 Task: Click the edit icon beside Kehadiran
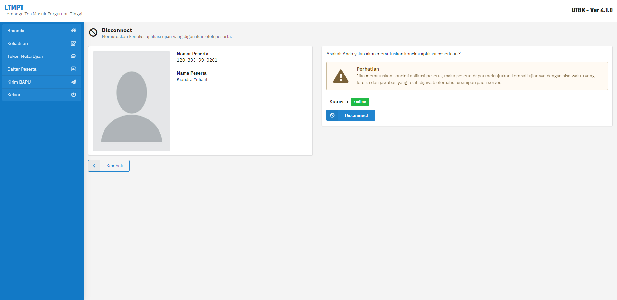73,43
